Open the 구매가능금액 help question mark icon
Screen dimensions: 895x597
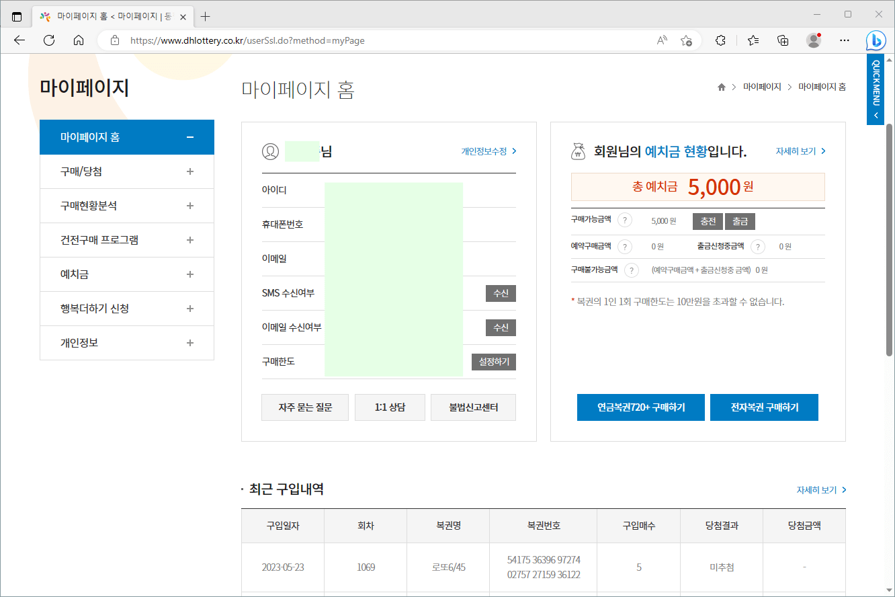(x=624, y=221)
